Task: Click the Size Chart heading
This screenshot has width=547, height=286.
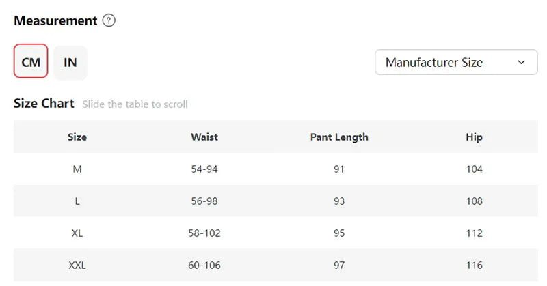Action: 44,104
